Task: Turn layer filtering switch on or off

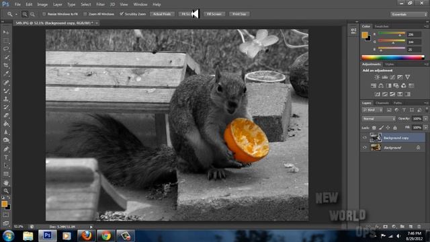Action: click(427, 110)
